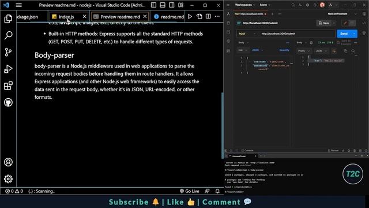The image size is (369, 208).
Task: Open the Search view in VS Code
Action: (x=8, y=35)
